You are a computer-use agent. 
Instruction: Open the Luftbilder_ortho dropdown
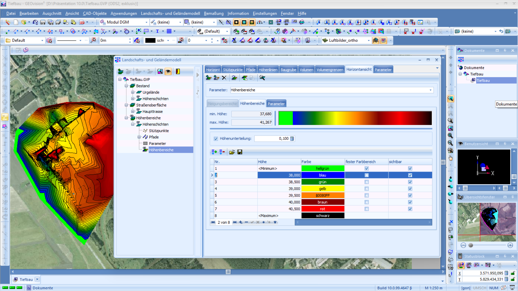tap(369, 40)
